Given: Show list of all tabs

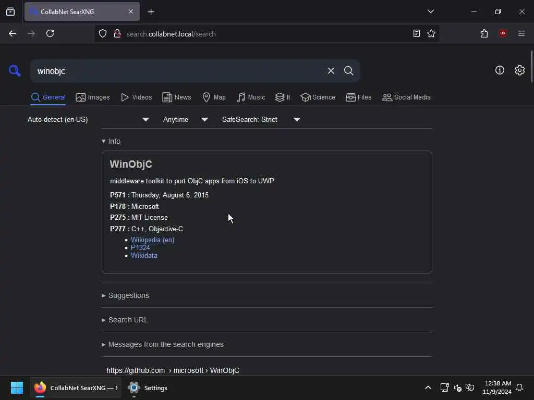Looking at the screenshot, I should [x=430, y=11].
